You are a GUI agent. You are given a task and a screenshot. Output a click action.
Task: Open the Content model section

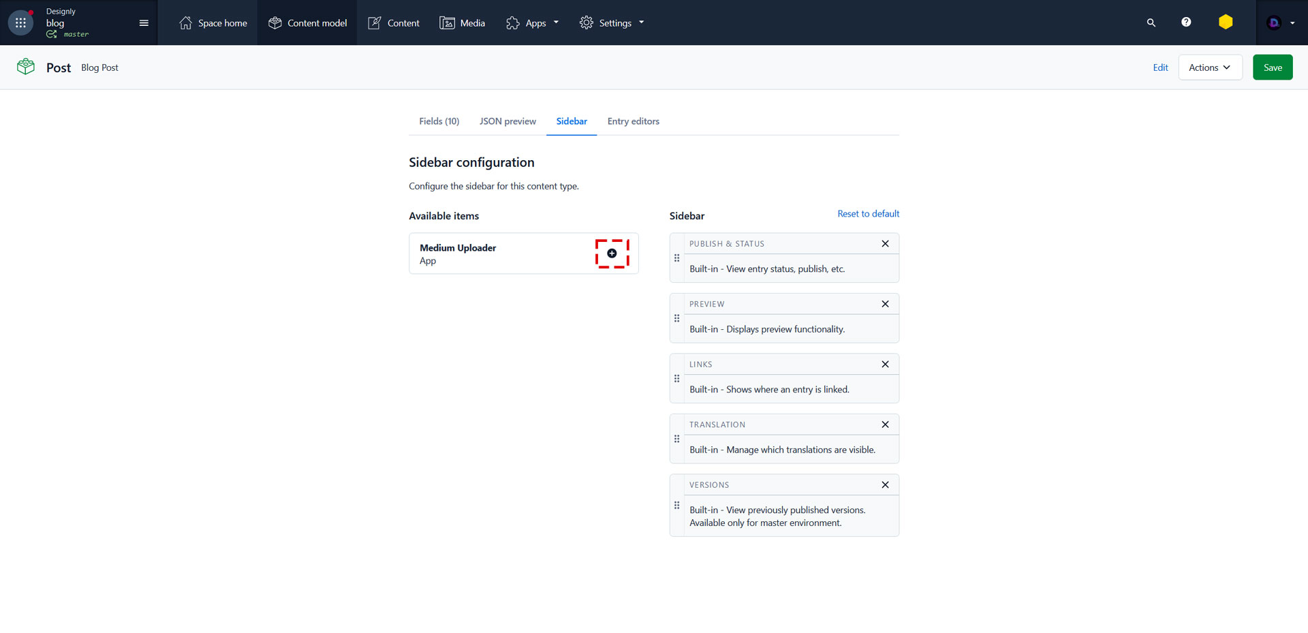(x=307, y=23)
